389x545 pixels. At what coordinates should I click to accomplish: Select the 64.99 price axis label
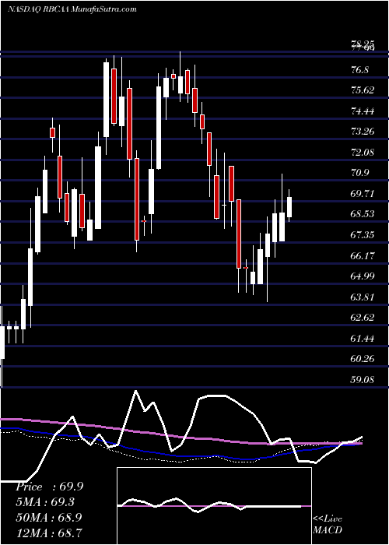[x=363, y=276]
